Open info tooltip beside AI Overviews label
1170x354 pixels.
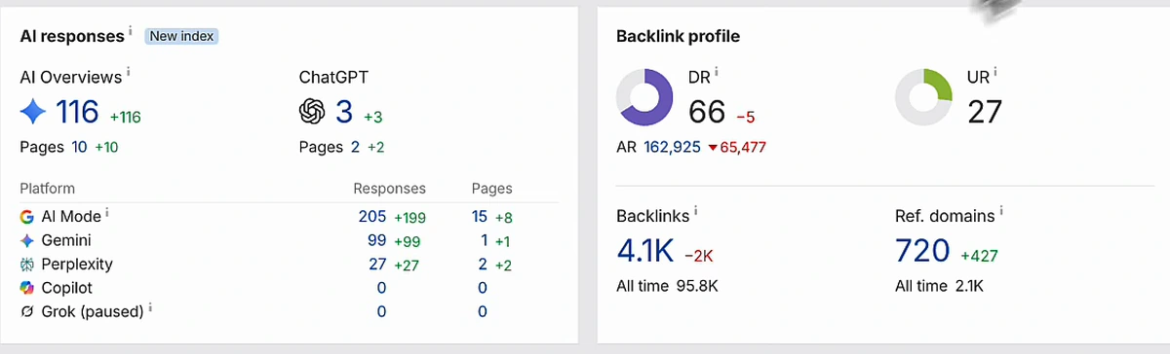pyautogui.click(x=129, y=72)
